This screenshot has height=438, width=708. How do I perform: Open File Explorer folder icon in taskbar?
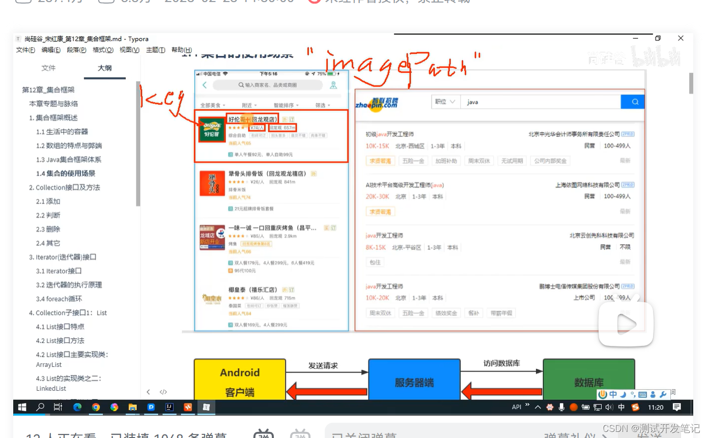point(132,407)
